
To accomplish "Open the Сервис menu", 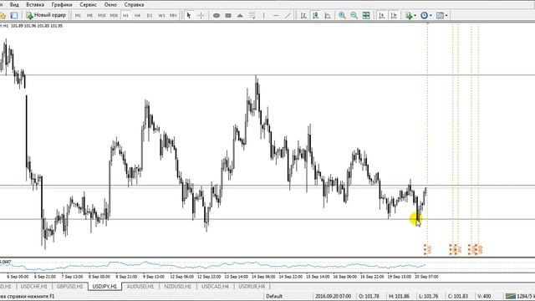I will (88, 5).
